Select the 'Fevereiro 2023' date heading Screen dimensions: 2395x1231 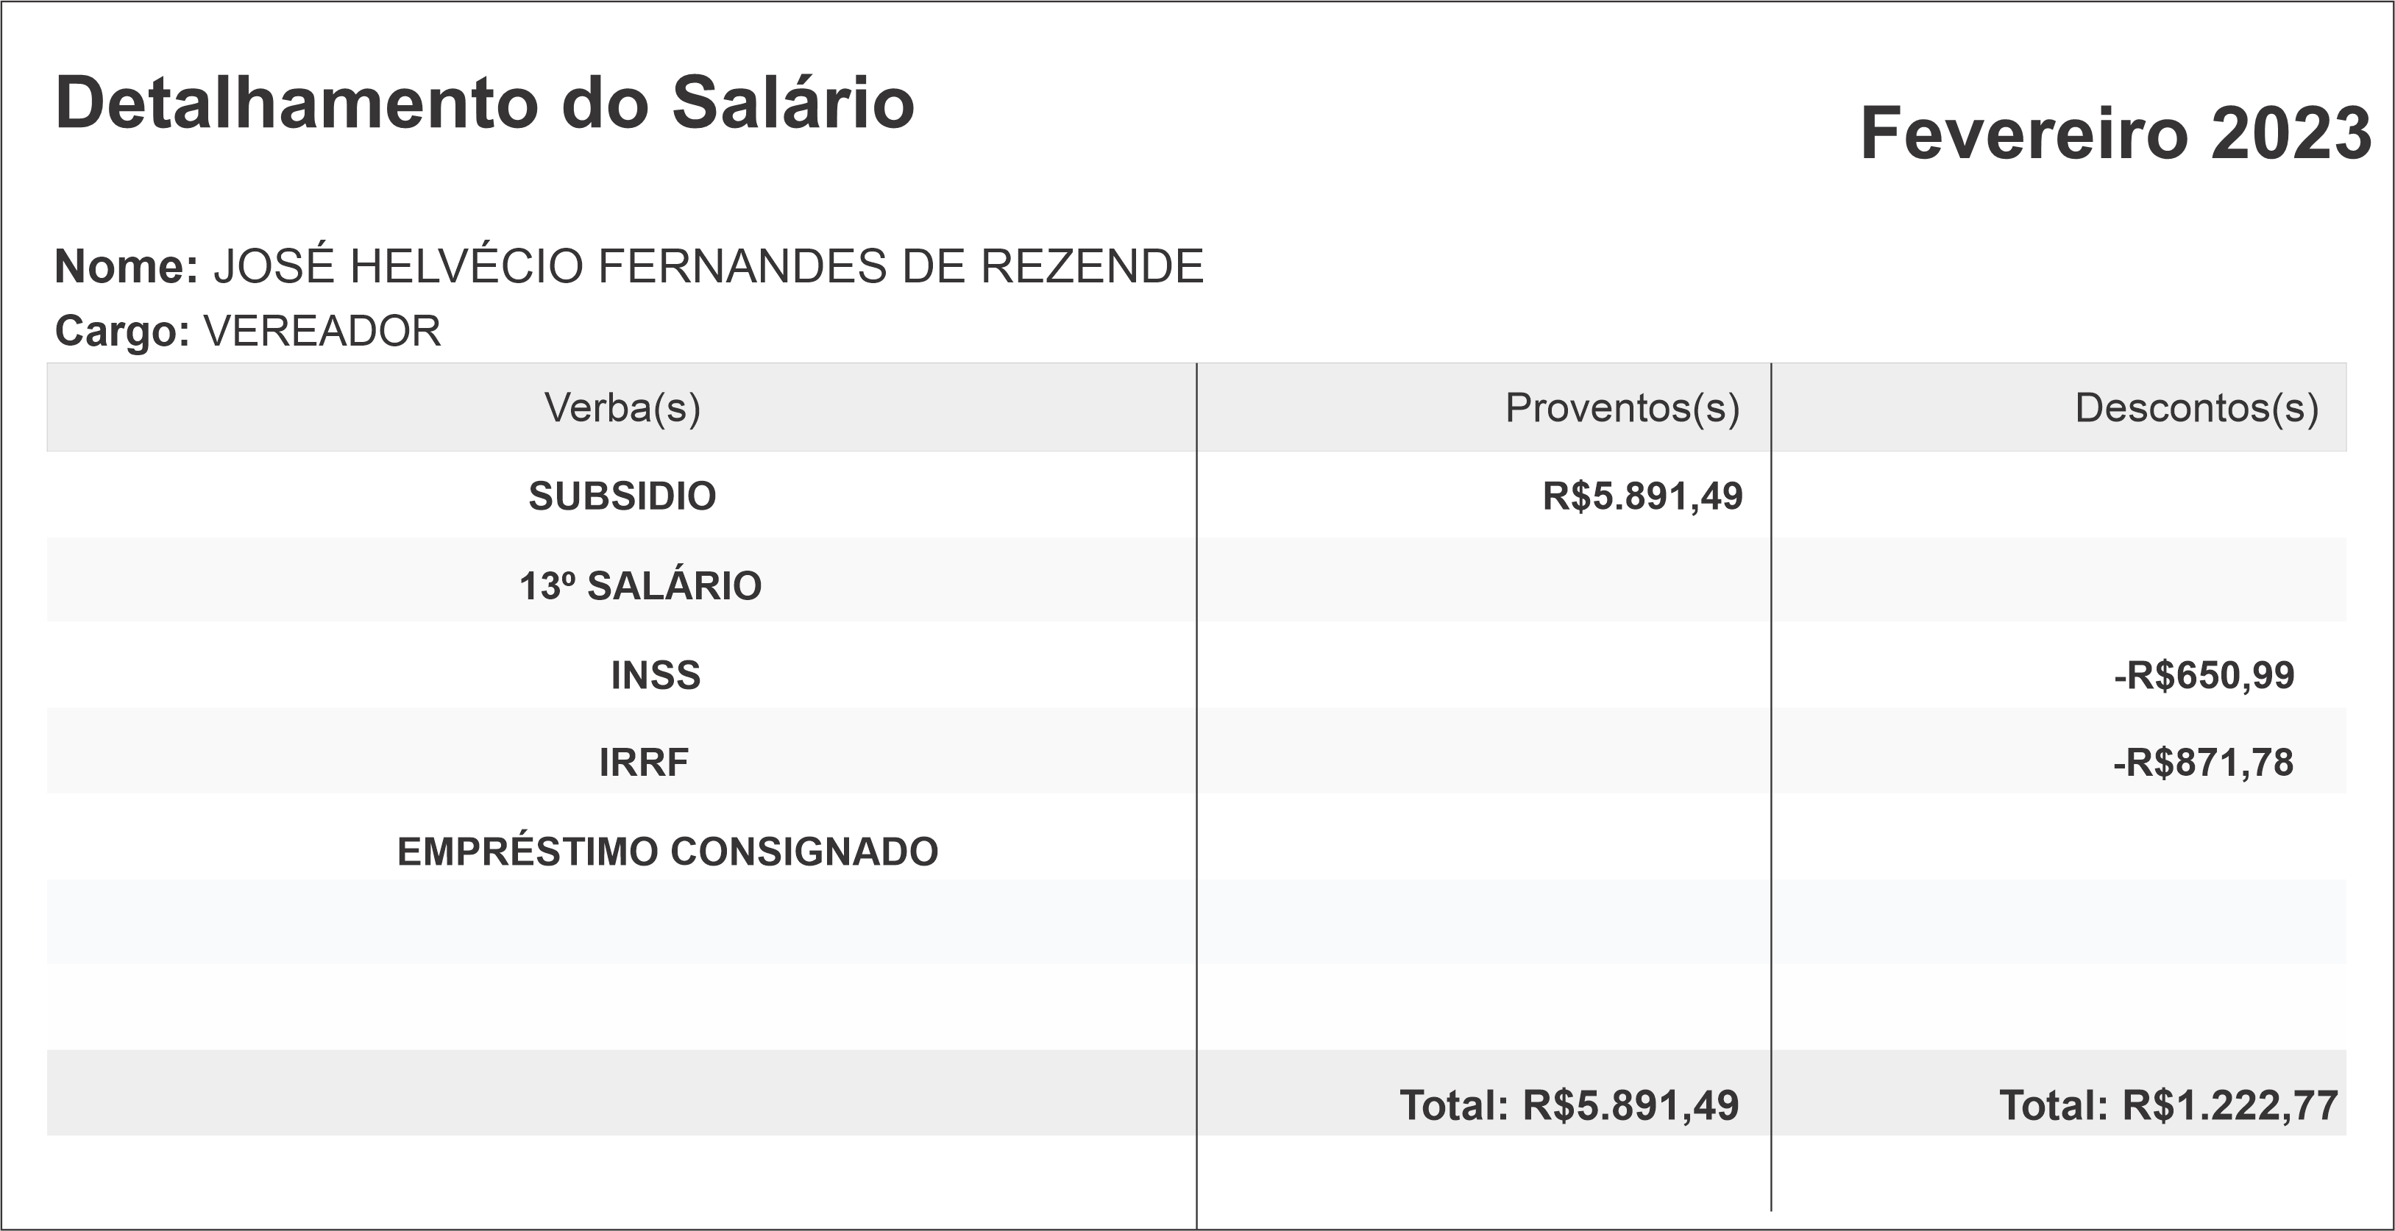(2115, 135)
